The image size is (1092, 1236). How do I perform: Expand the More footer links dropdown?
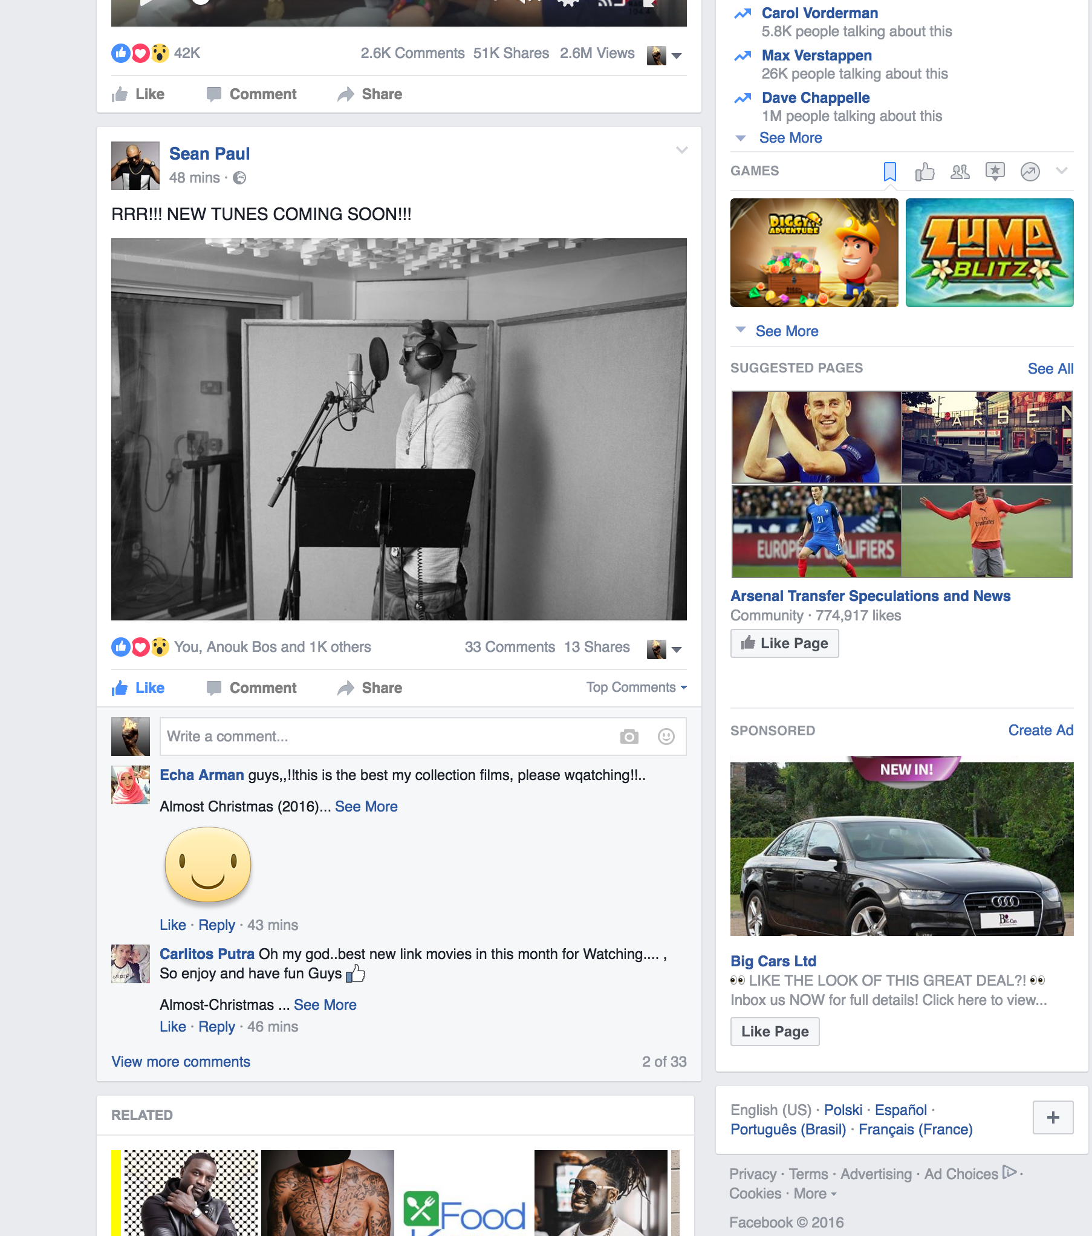click(814, 1194)
